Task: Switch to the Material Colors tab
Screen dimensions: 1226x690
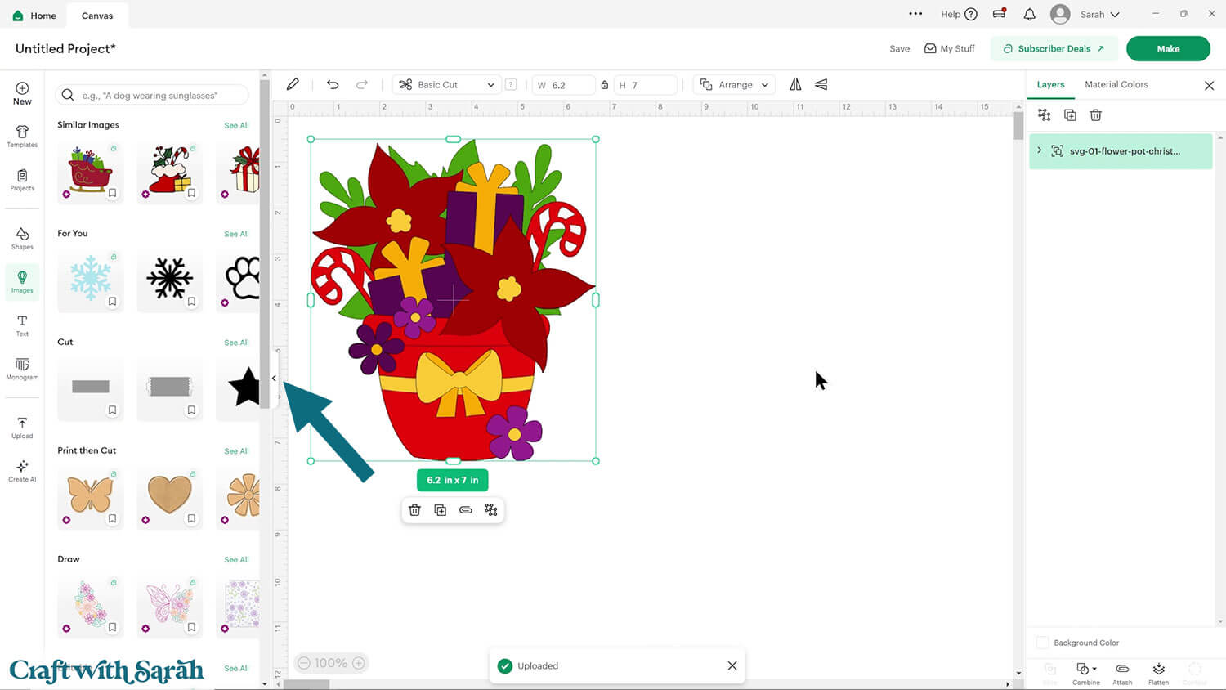Action: [x=1116, y=85]
